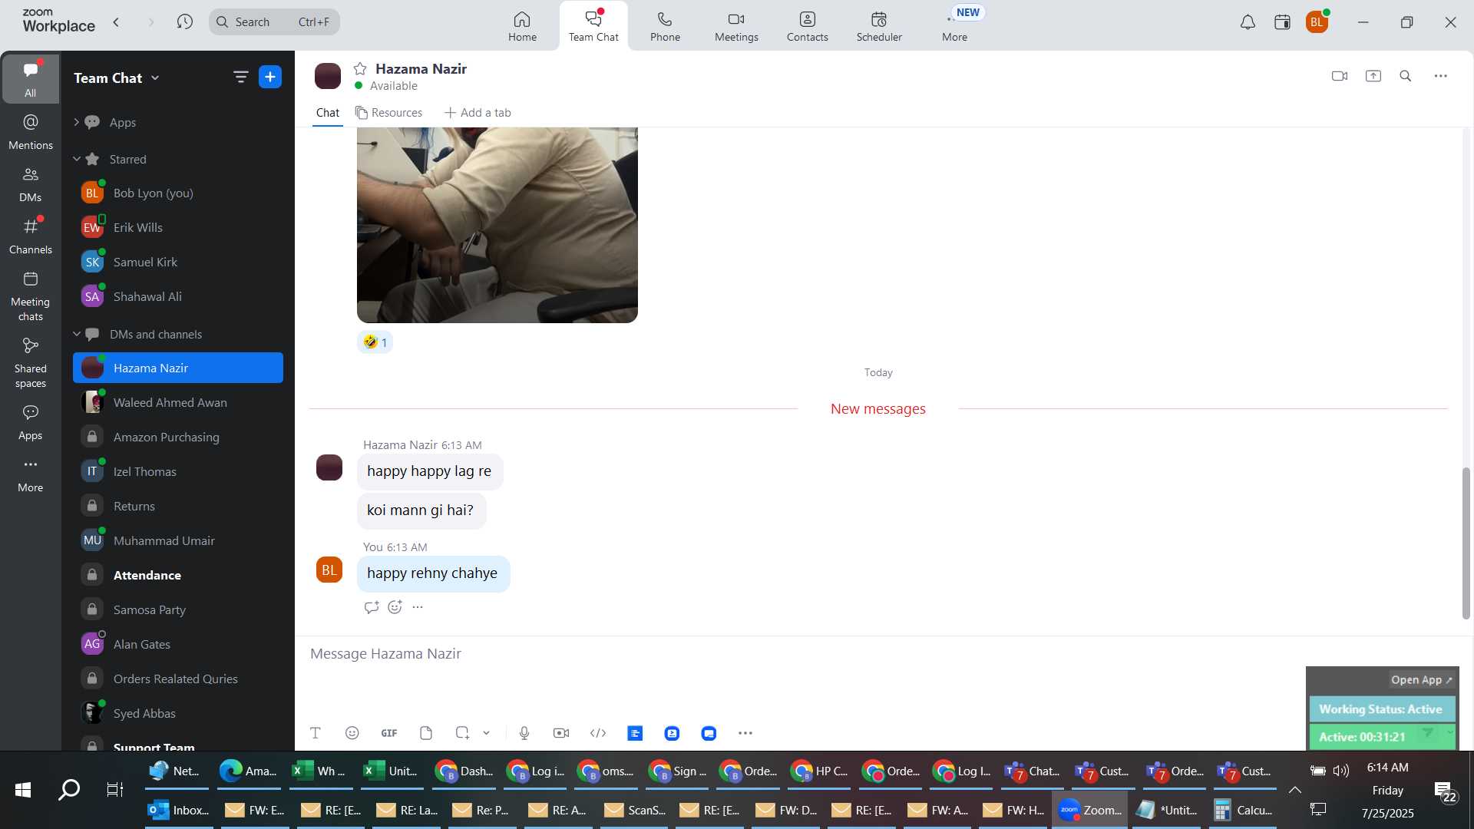Collapse the Starred section
Viewport: 1474px width, 829px height.
click(76, 159)
